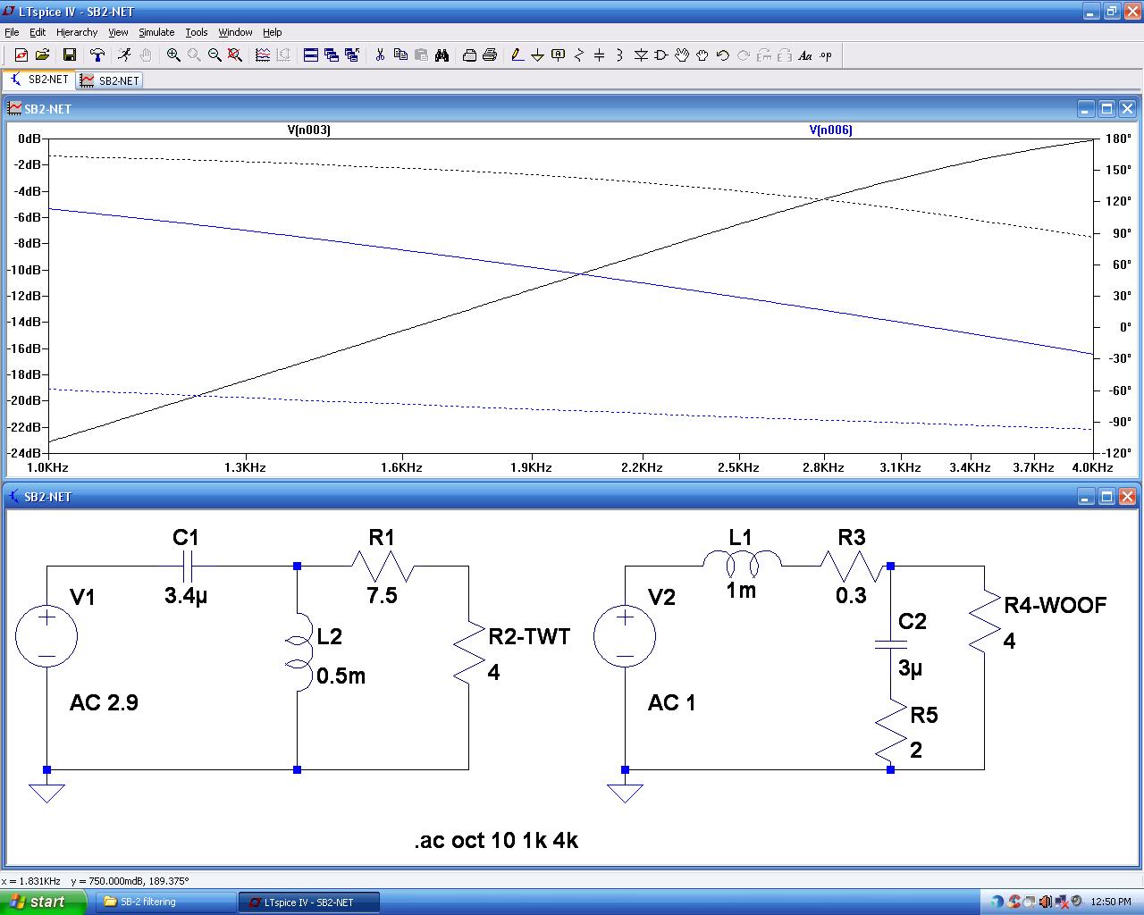Maximize the SB2-NET waveform plot window
This screenshot has width=1144, height=915.
(1106, 109)
